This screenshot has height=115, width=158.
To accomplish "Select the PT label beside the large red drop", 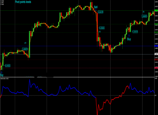I will click(100, 32).
